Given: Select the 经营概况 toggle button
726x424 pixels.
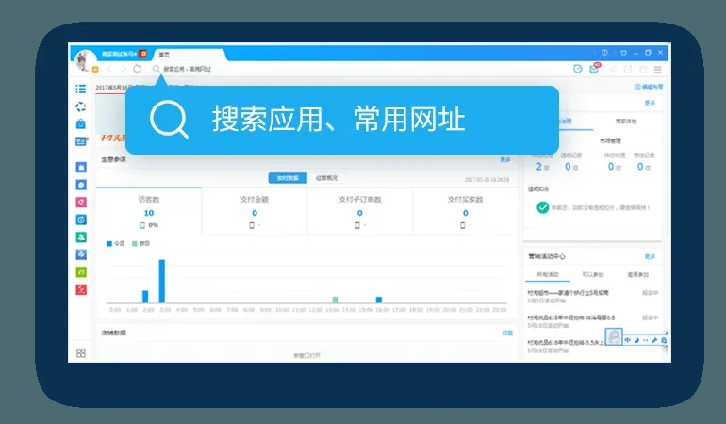Looking at the screenshot, I should [x=326, y=178].
